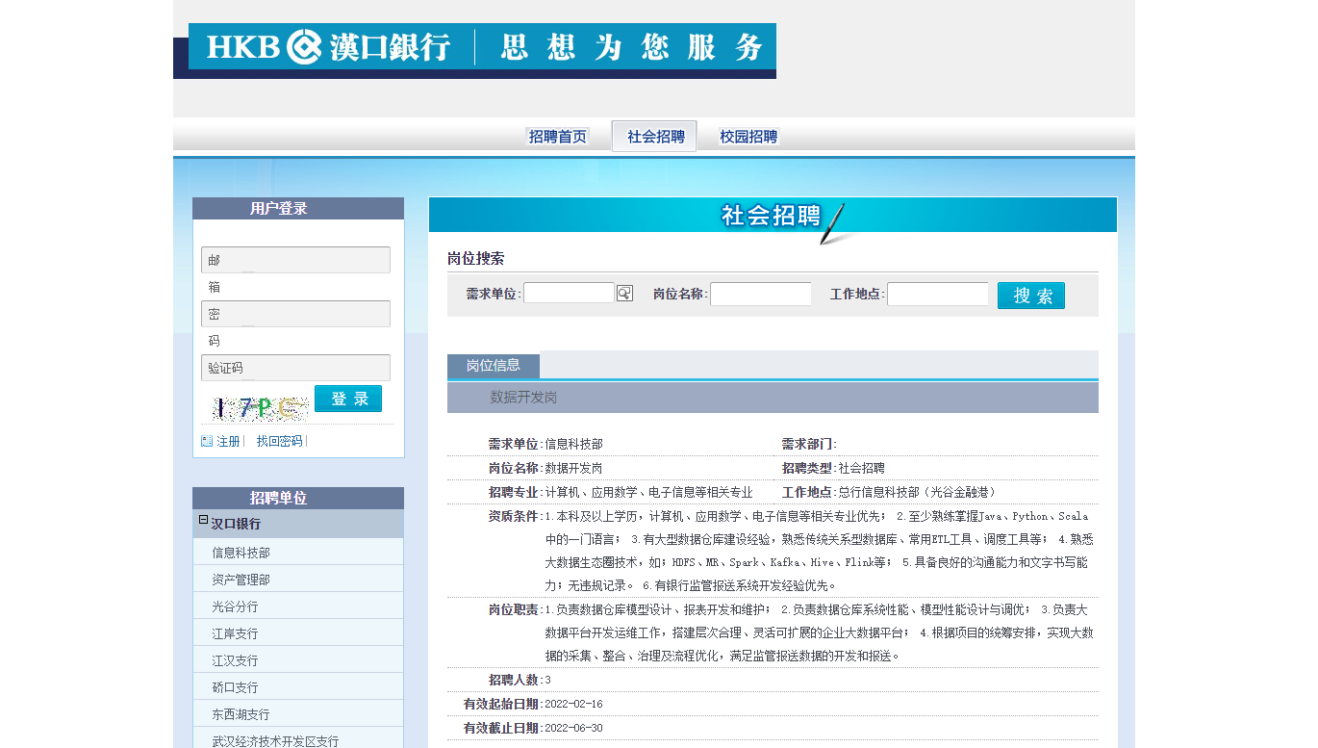Select the 岗位信息 tab header
Screen dimensions: 1318x748
[x=494, y=366]
